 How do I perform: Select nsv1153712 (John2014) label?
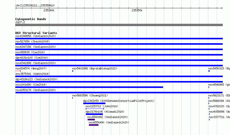click(102, 106)
